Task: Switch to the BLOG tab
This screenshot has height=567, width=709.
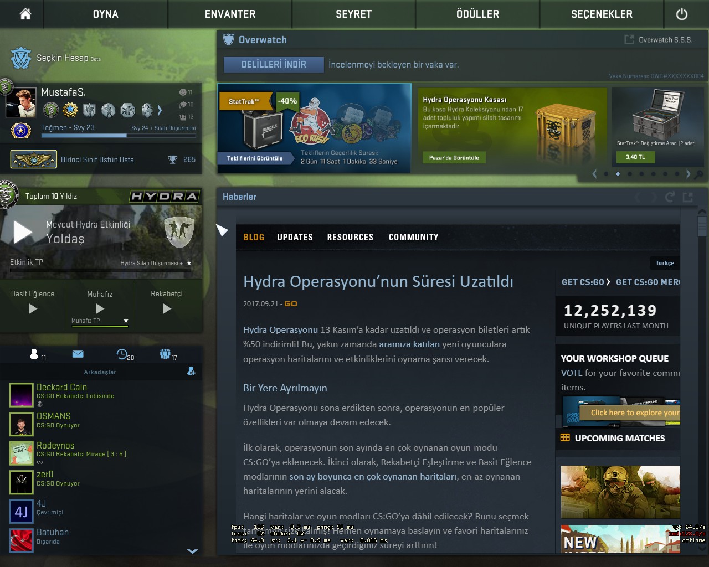Action: [254, 237]
